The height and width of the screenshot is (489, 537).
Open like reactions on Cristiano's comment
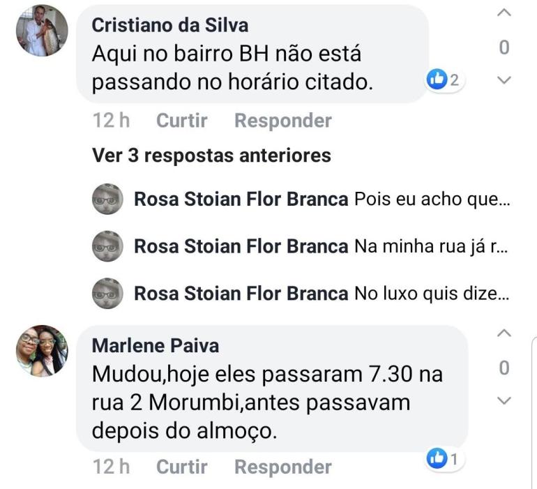click(x=444, y=80)
